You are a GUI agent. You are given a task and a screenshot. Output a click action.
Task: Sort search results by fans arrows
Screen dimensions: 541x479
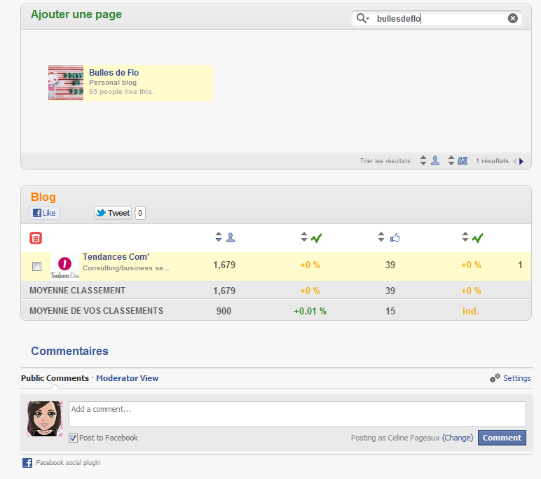pos(423,160)
